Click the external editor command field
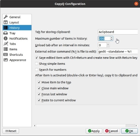Image resolution: width=140 pixels, height=136 pixels. pyautogui.click(x=118, y=51)
